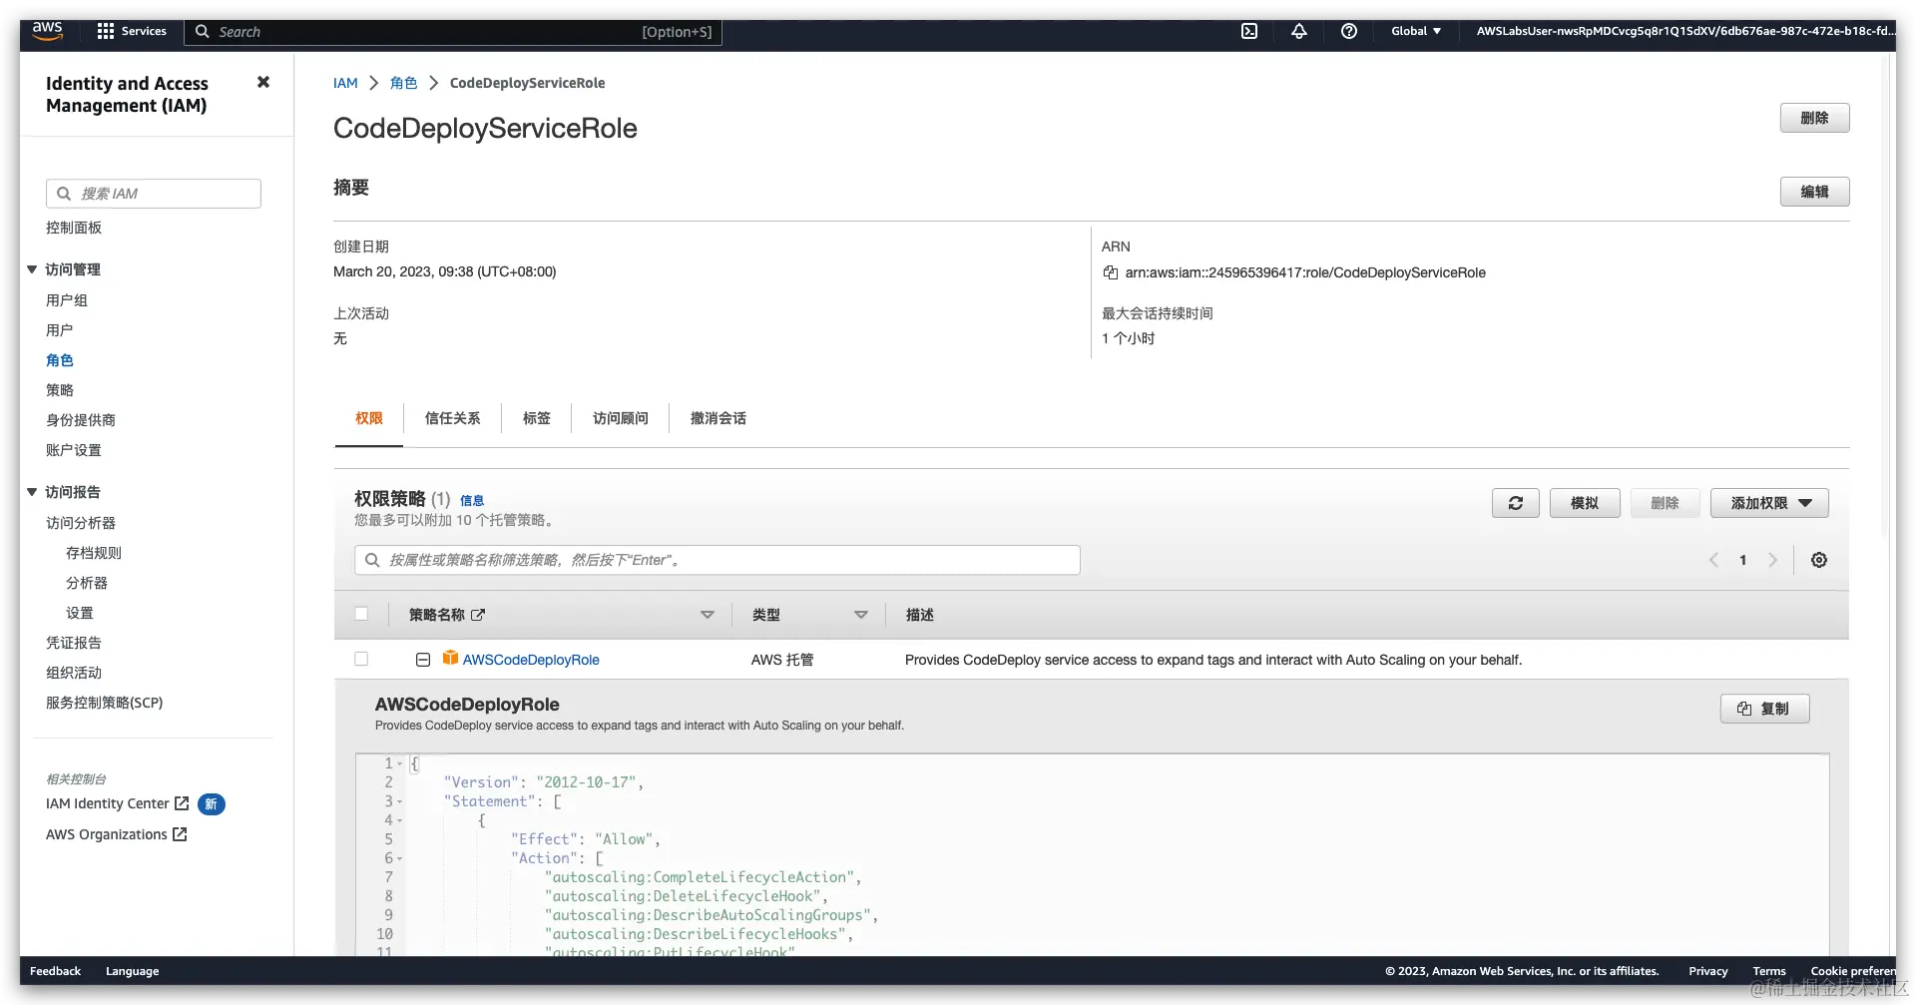Open the AWSCodeDeployRole policy link
The width and height of the screenshot is (1916, 1005).
[531, 660]
